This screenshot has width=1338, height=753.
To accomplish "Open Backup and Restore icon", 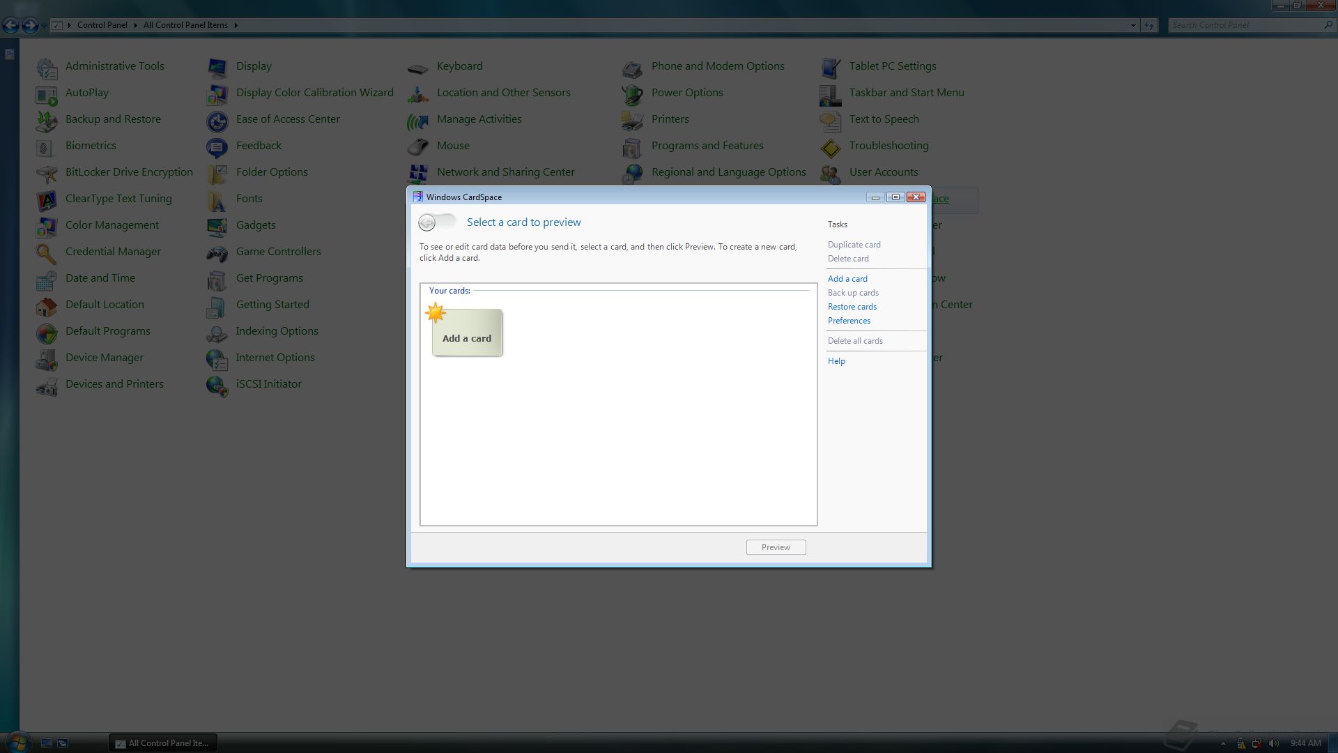I will [x=47, y=121].
